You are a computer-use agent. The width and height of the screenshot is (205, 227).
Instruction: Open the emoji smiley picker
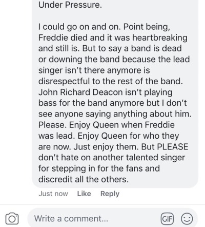click(187, 219)
